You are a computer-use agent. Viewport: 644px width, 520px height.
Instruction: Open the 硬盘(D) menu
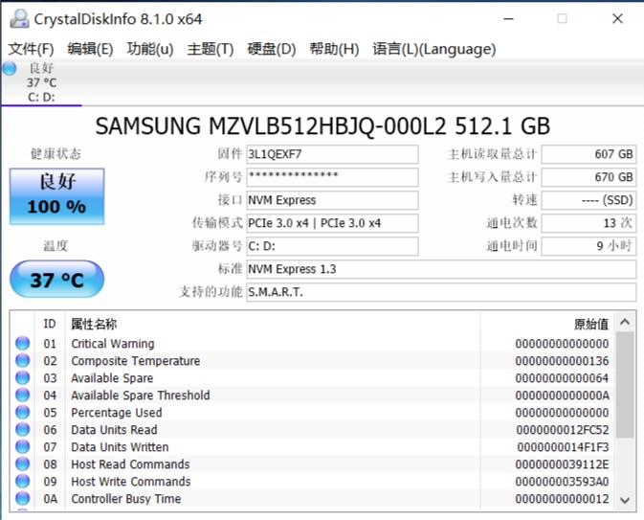point(272,49)
